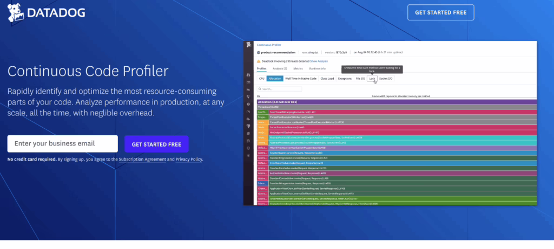Screen dimensions: 554x249
Task: Click the magnifier icon in preview Search box
Action: tap(260, 89)
